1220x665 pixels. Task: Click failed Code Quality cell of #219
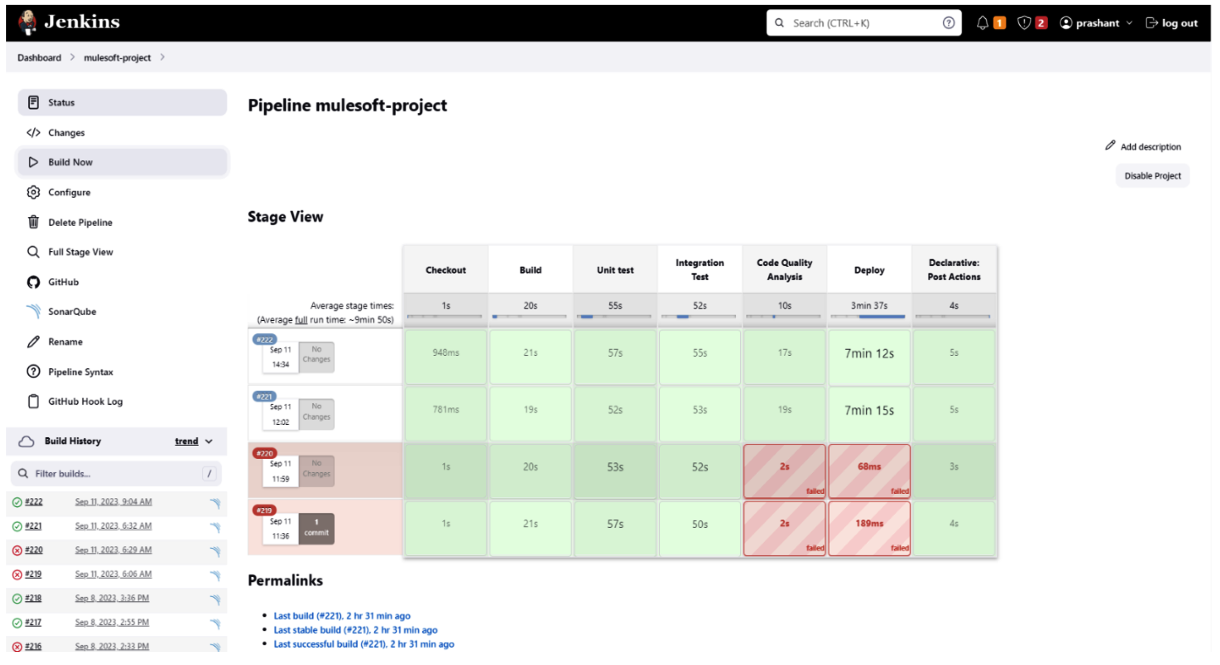click(784, 528)
